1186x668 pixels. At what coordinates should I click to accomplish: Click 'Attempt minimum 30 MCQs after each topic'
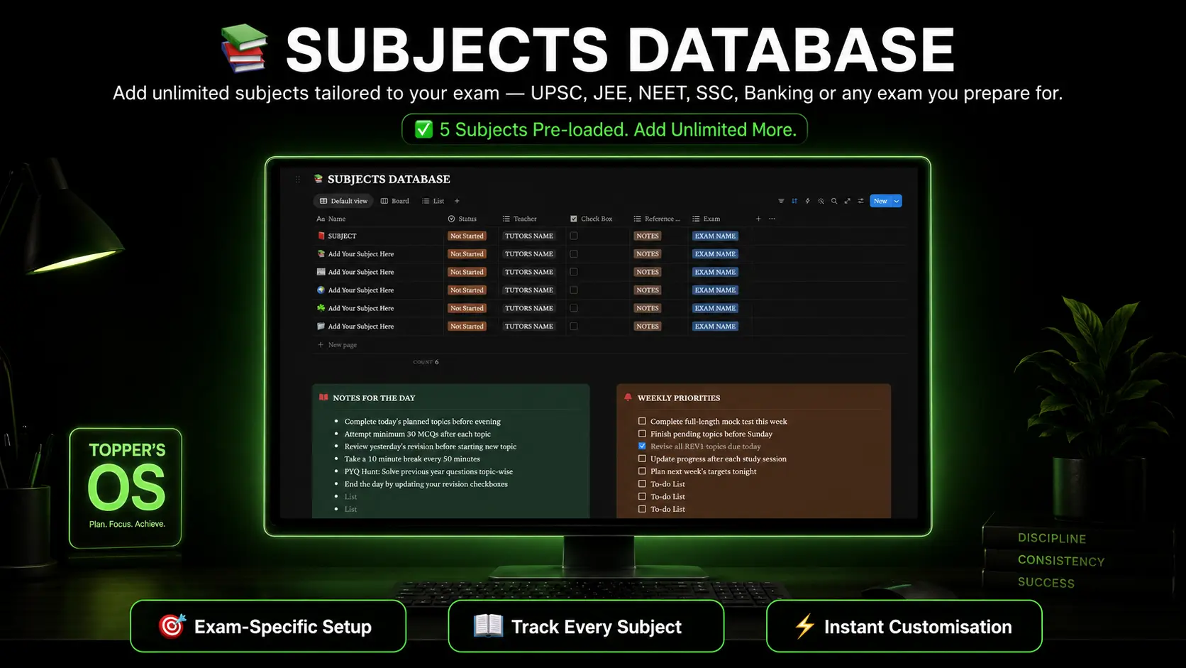(418, 434)
